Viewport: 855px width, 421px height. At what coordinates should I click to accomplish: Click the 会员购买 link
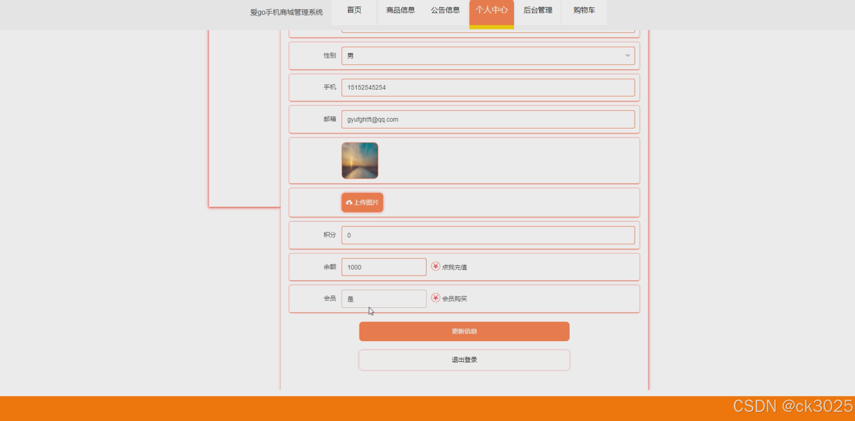(x=454, y=299)
